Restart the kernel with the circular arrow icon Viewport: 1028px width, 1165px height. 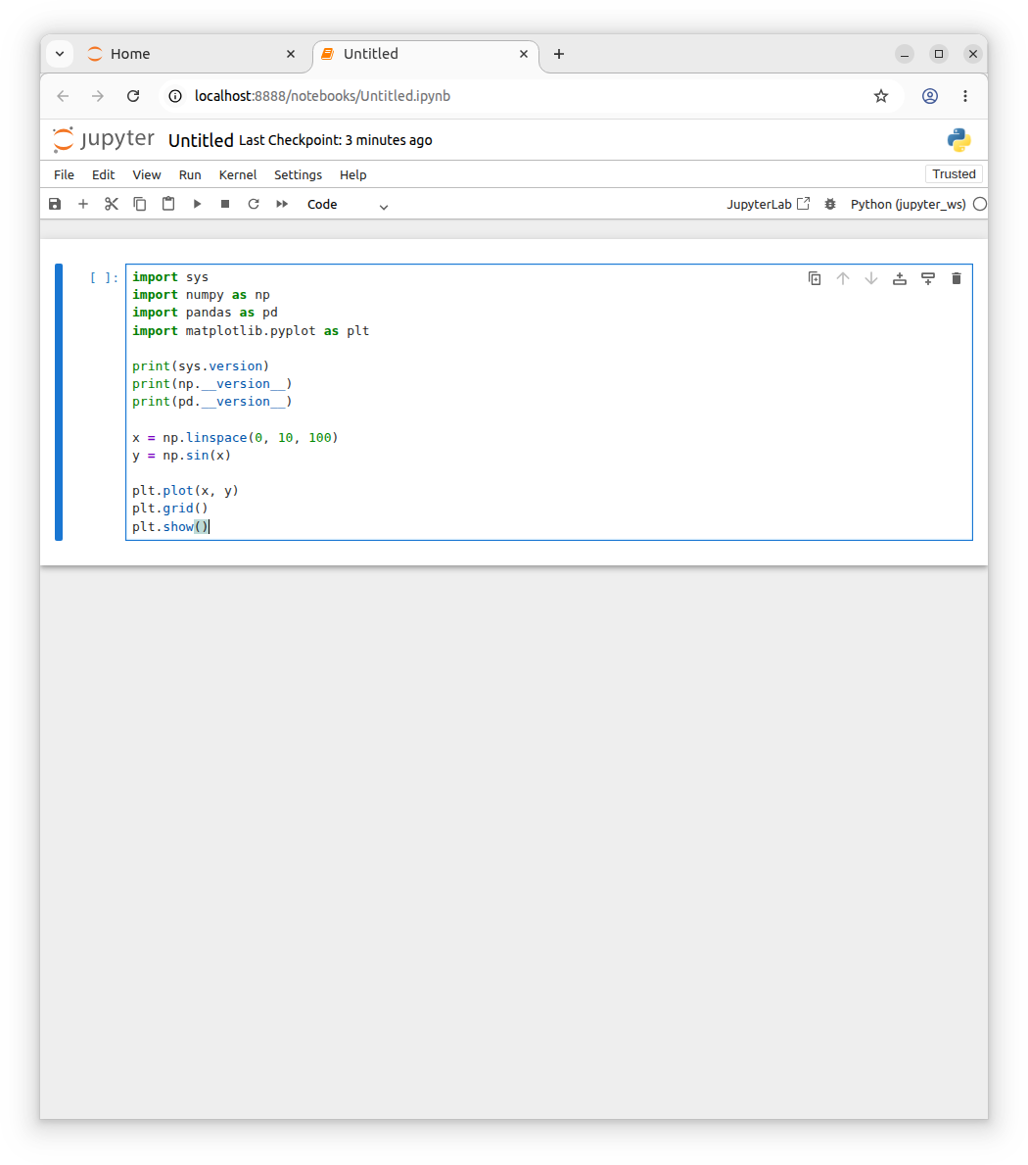(254, 204)
